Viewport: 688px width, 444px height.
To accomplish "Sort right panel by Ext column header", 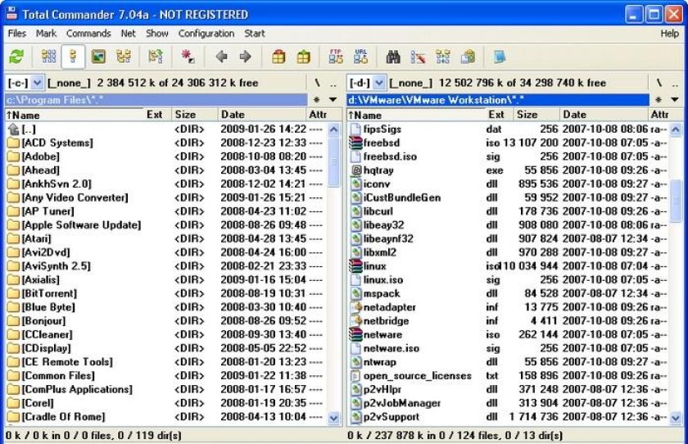I will tap(499, 115).
